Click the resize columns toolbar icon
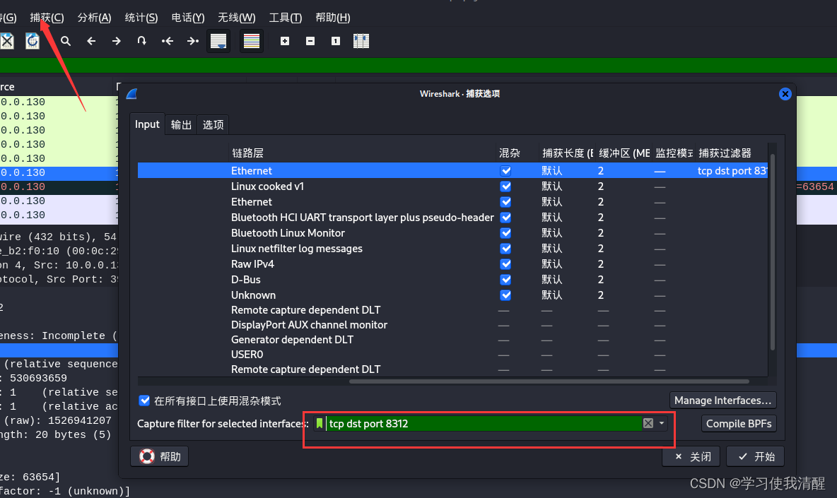The height and width of the screenshot is (498, 837). click(361, 41)
